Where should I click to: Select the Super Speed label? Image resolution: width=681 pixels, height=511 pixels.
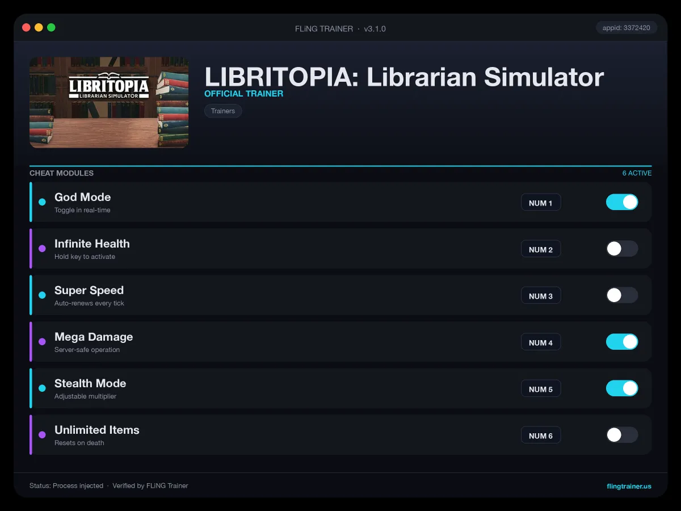point(89,290)
